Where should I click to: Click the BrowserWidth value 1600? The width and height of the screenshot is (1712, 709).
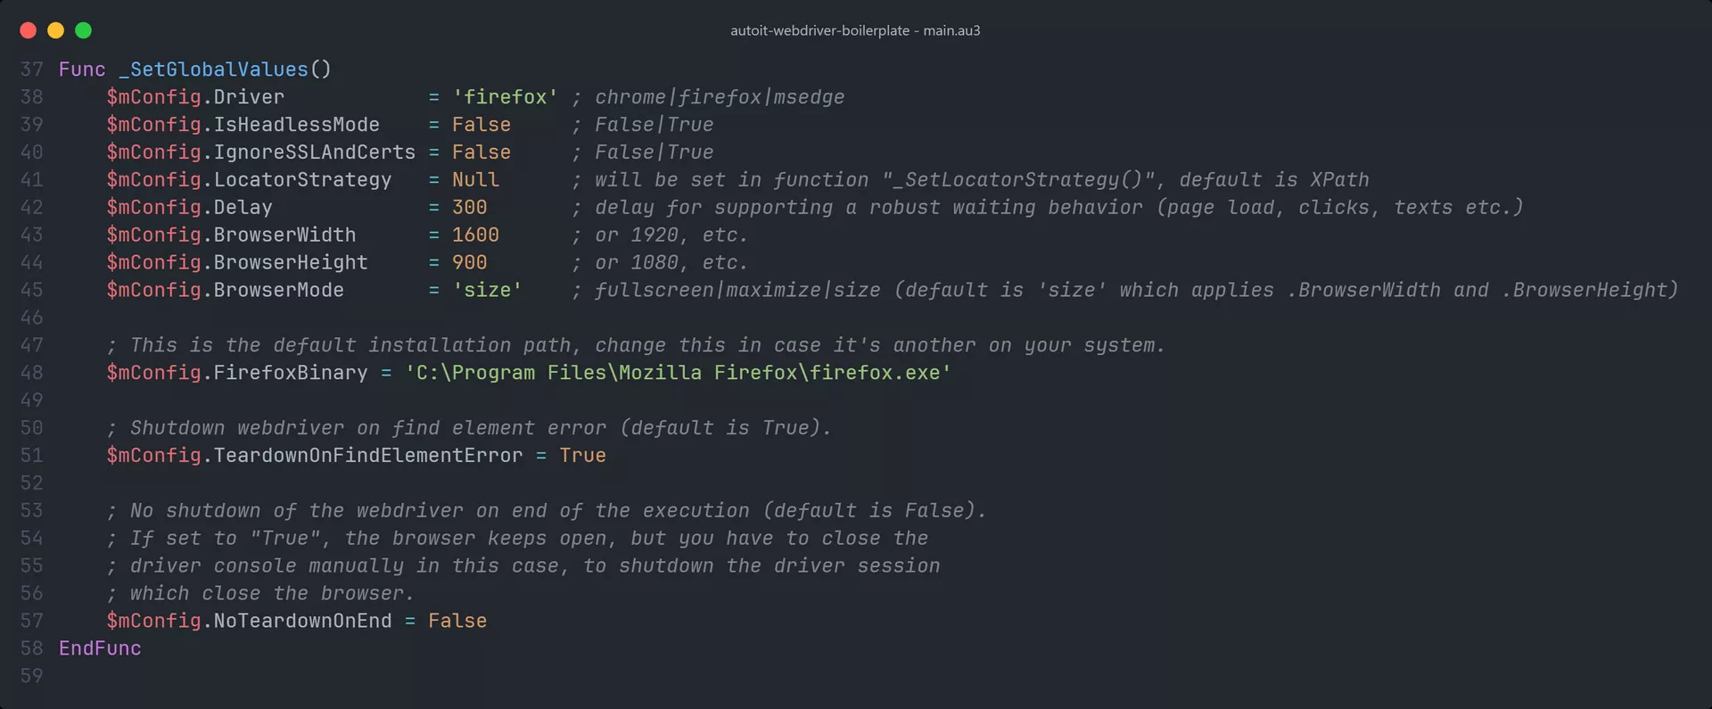coord(475,235)
